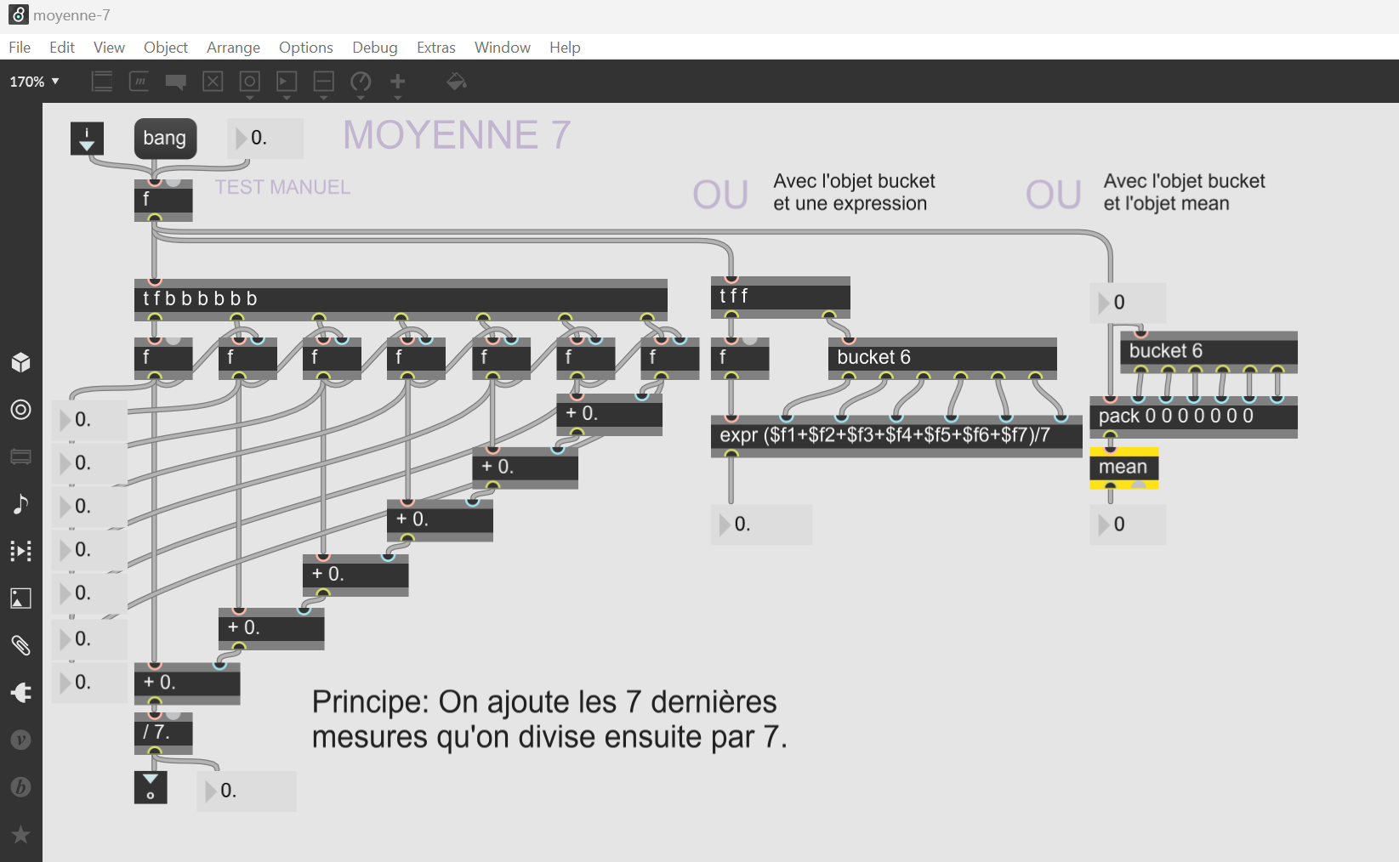Click 'Avec l'objet bucket et une expression' comment
The height and width of the screenshot is (862, 1399).
click(x=854, y=192)
